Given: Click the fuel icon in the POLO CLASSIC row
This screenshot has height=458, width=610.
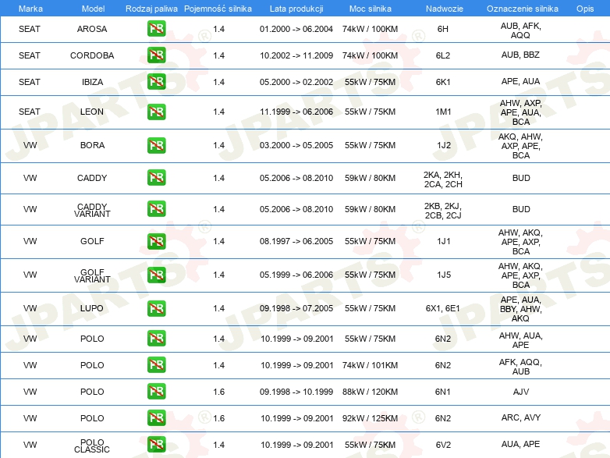Looking at the screenshot, I should pos(156,445).
